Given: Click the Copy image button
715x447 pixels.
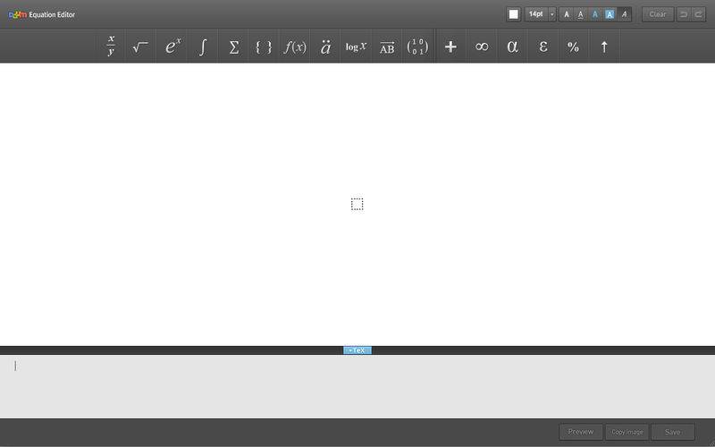Looking at the screenshot, I should click(x=627, y=432).
